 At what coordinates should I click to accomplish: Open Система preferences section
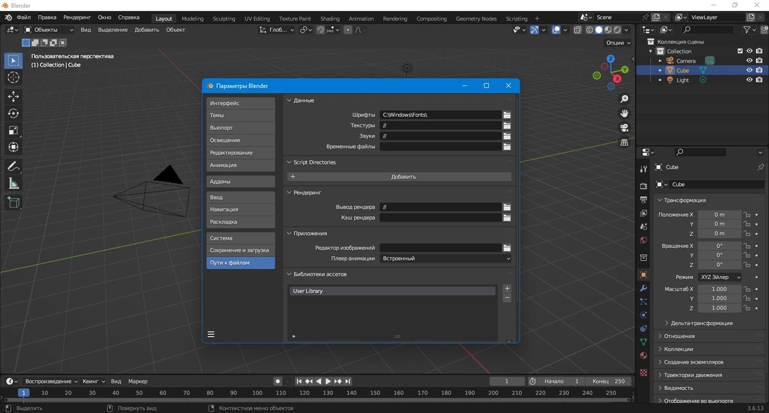[x=240, y=238]
